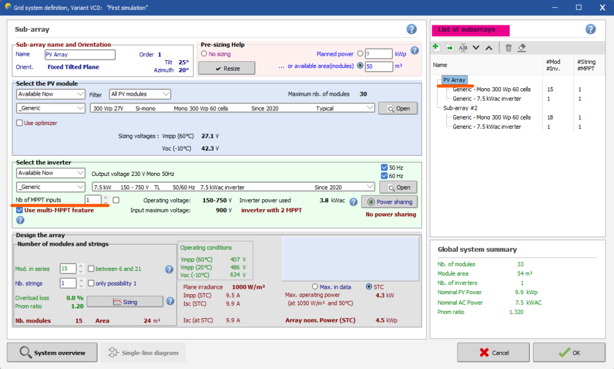The image size is (614, 369).
Task: Select the PV Array tree item
Action: click(x=454, y=80)
